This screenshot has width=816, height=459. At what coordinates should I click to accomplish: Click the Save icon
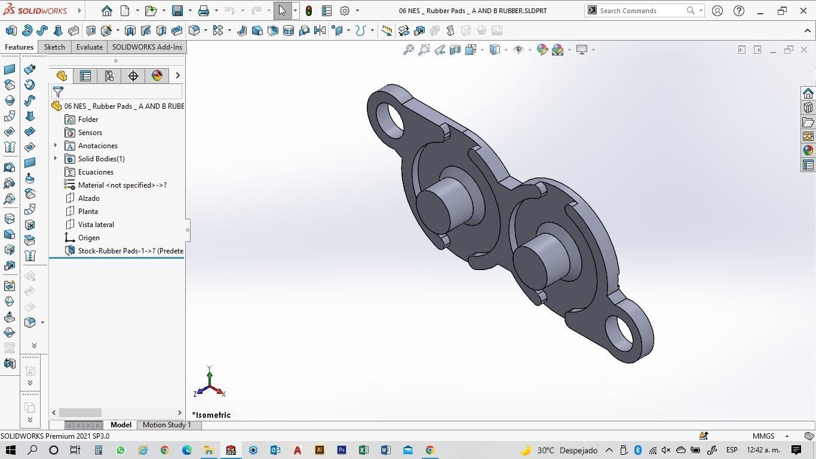tap(177, 11)
